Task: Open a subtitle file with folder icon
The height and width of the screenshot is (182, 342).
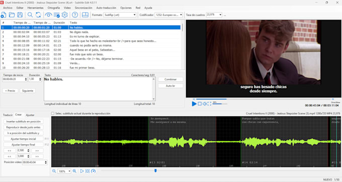Action: tap(12, 15)
